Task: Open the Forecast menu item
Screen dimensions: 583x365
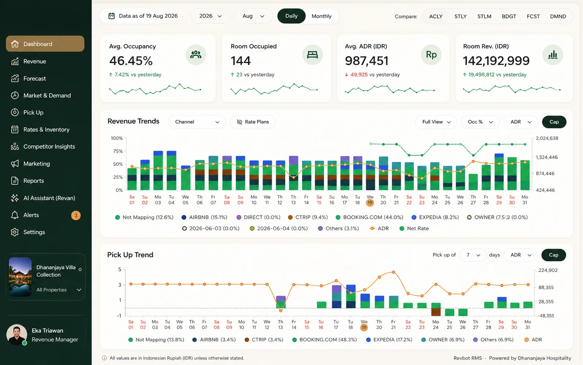Action: pyautogui.click(x=45, y=78)
